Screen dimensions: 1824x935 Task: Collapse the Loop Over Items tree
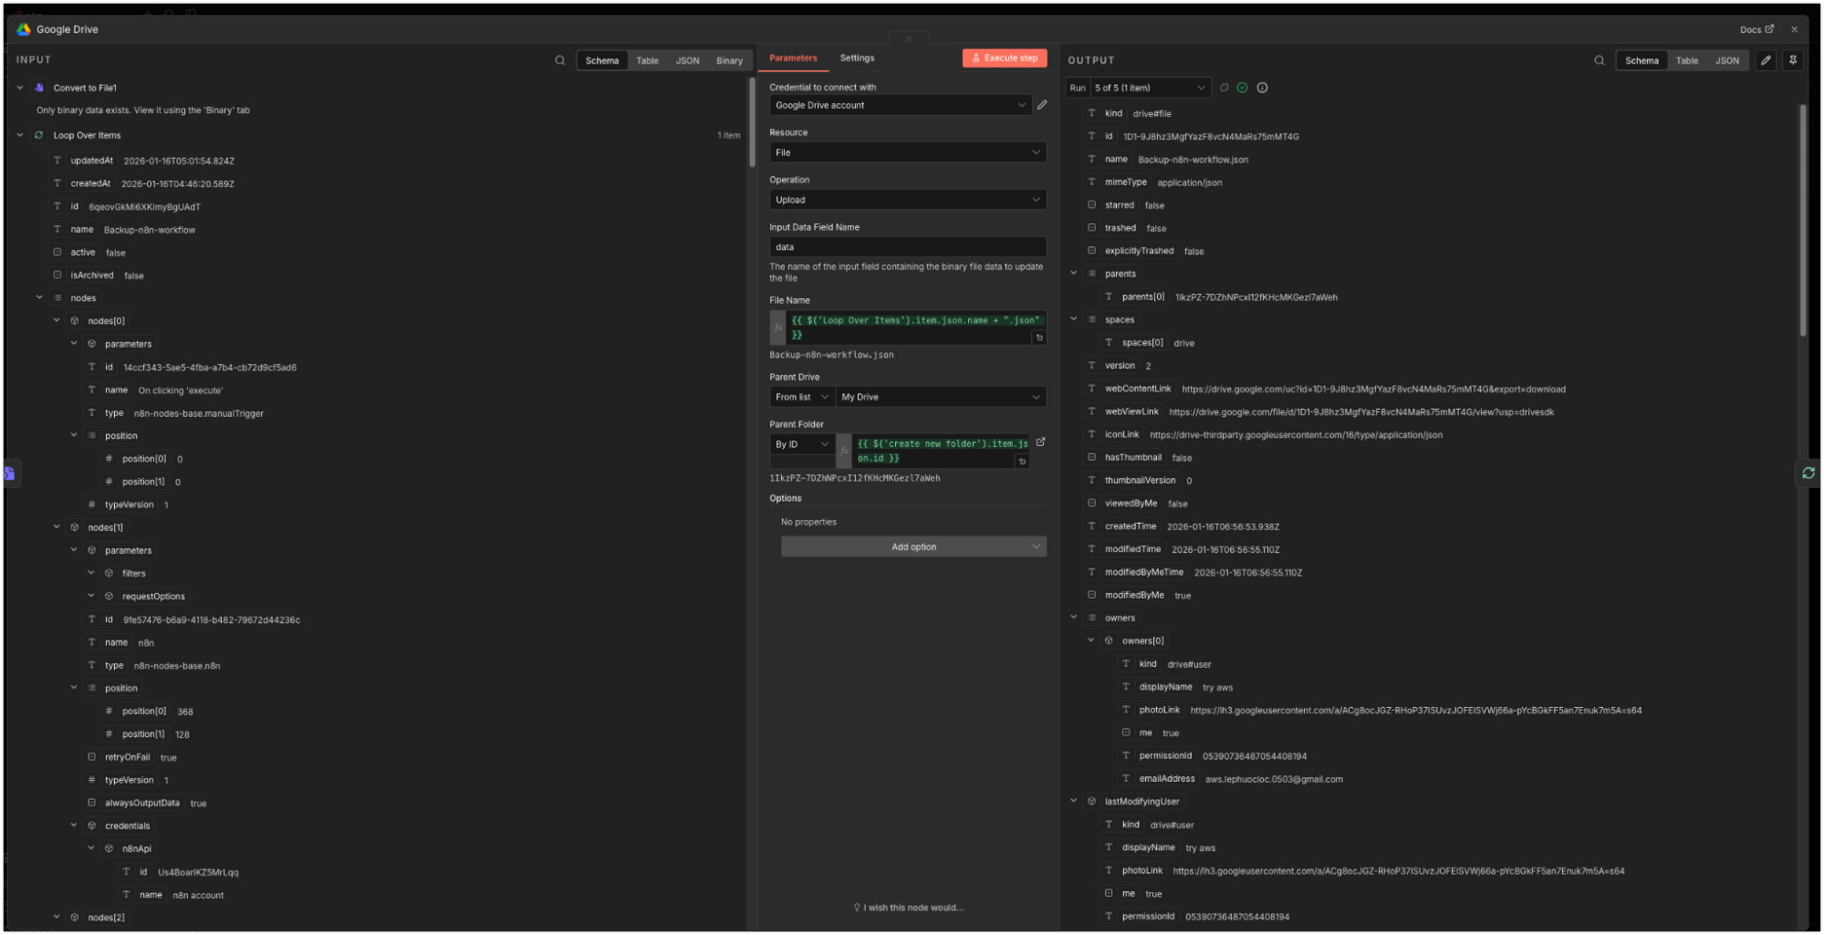click(20, 135)
